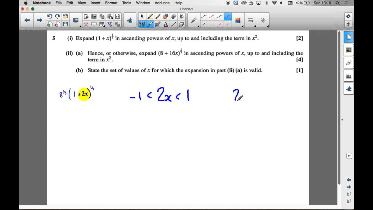
Task: Open the color palette dropdown
Action: coord(238,20)
